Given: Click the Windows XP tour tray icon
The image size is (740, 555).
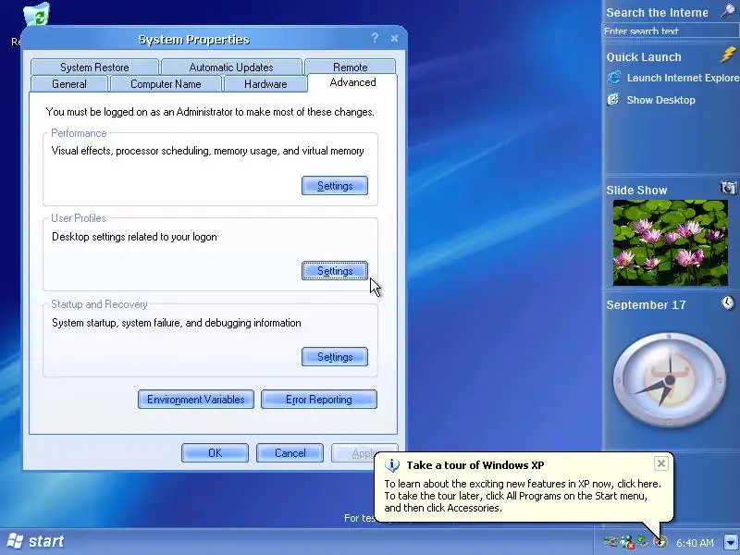Looking at the screenshot, I should coord(660,542).
